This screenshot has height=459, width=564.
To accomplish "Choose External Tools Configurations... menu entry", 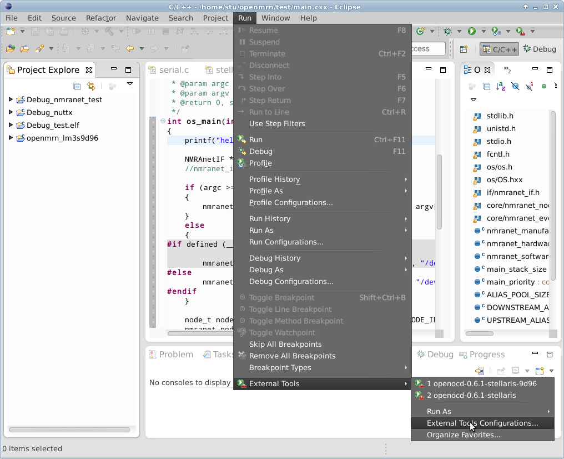I will pos(482,423).
